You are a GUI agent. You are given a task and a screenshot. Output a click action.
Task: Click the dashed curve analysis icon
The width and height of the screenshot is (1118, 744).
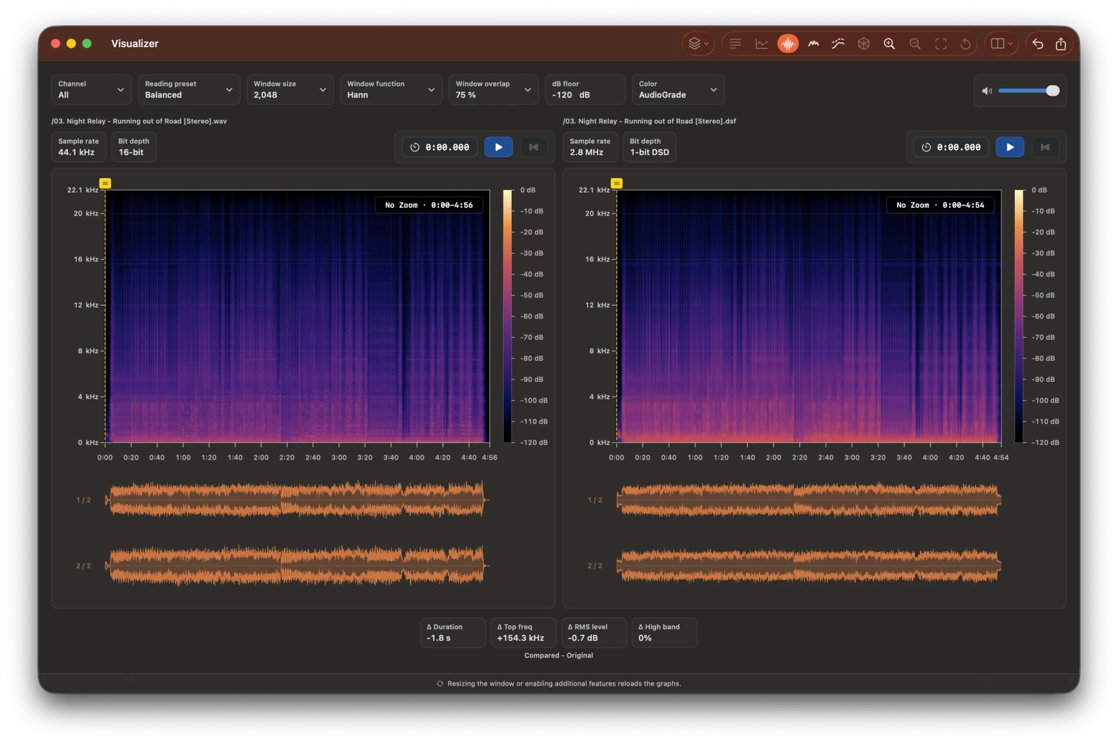(x=838, y=43)
